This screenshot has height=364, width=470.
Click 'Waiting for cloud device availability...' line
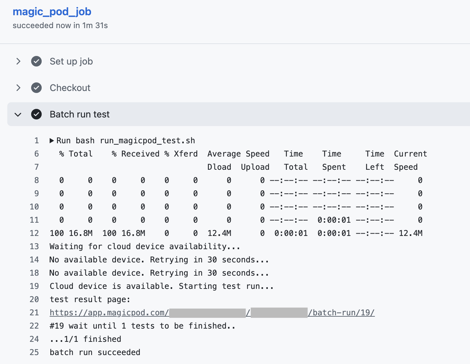[145, 247]
